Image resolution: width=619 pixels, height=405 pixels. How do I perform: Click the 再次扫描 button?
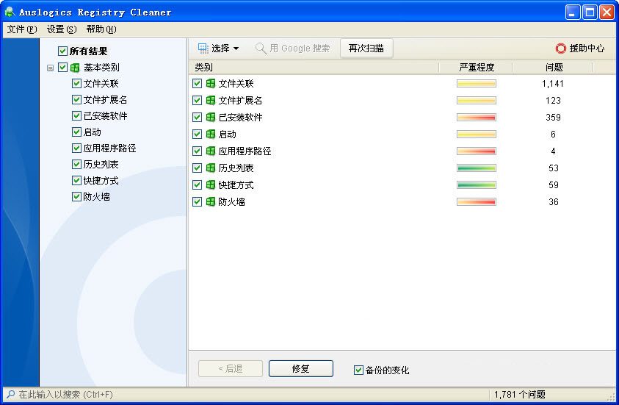point(366,49)
